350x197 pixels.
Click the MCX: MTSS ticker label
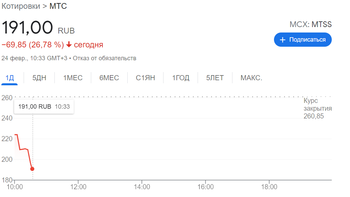click(x=310, y=24)
